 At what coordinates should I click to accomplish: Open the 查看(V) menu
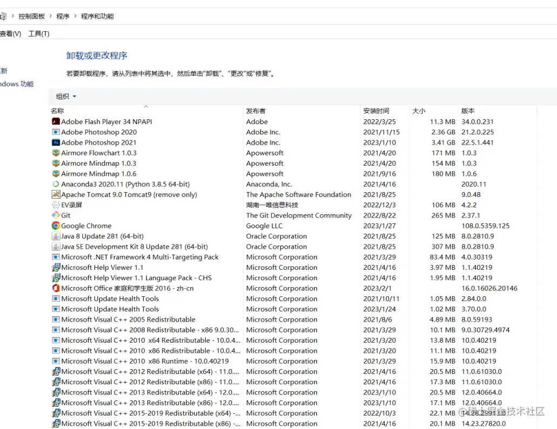(10, 33)
